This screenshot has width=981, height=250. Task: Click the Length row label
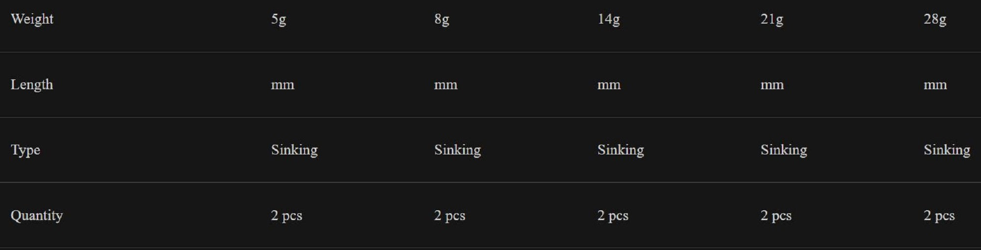[x=32, y=84]
